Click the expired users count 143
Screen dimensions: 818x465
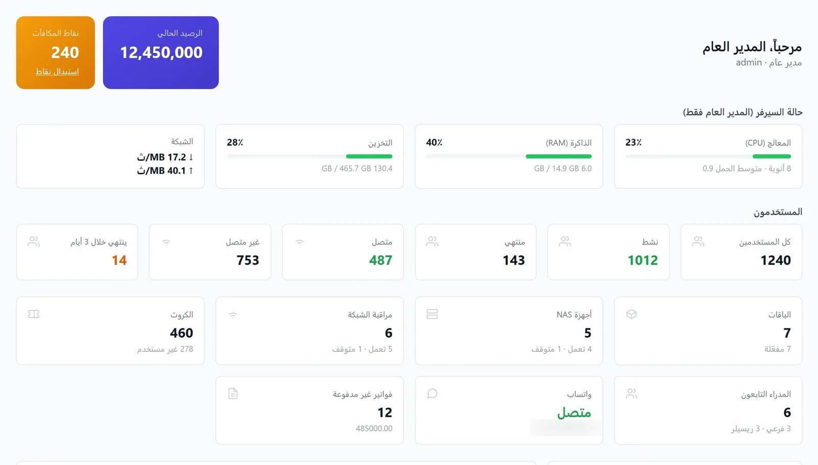[x=514, y=260]
